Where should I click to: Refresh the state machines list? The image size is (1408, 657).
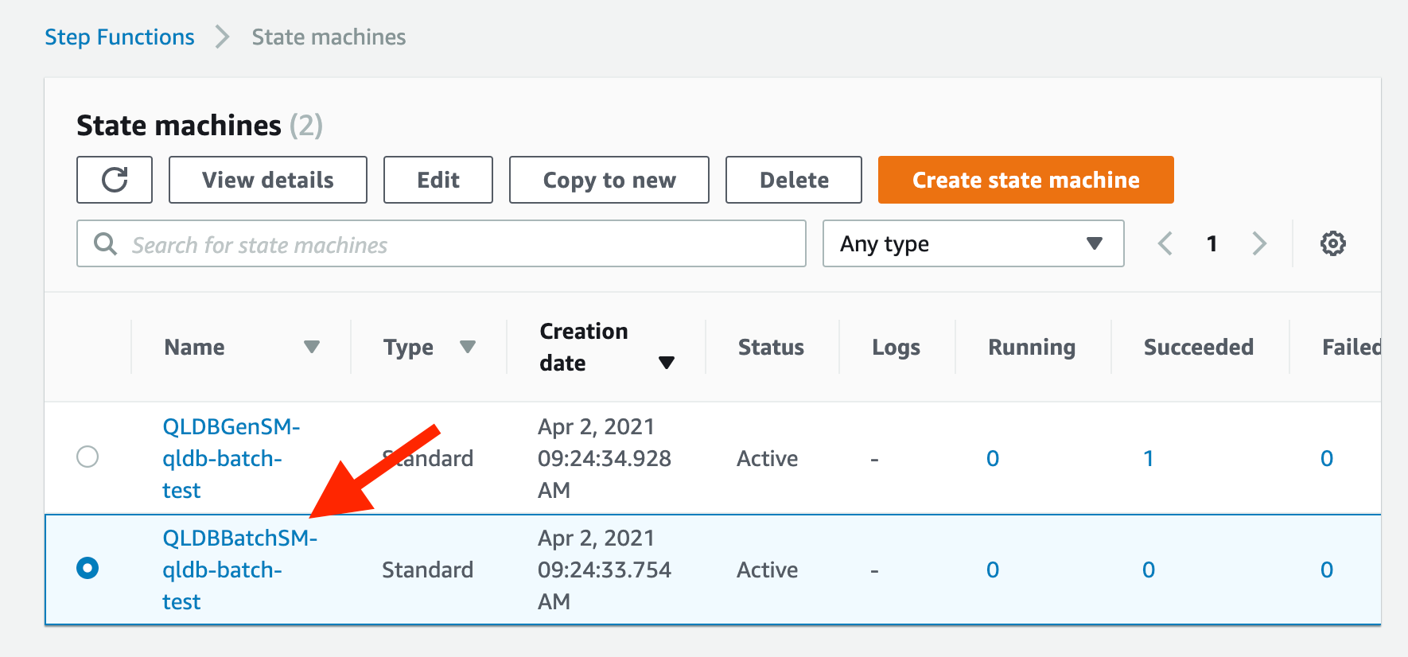coord(115,180)
